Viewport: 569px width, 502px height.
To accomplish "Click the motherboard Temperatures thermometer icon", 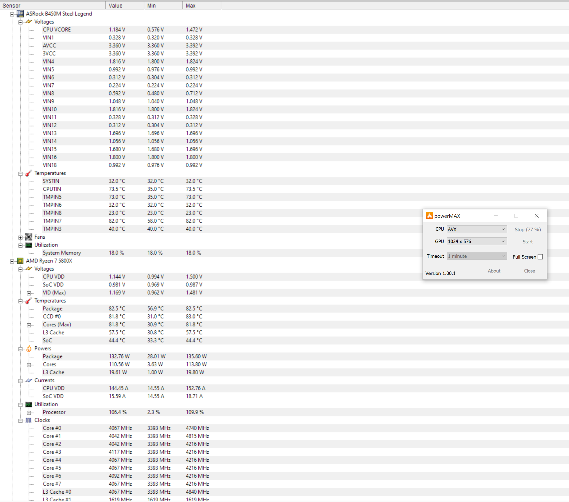I will 29,173.
